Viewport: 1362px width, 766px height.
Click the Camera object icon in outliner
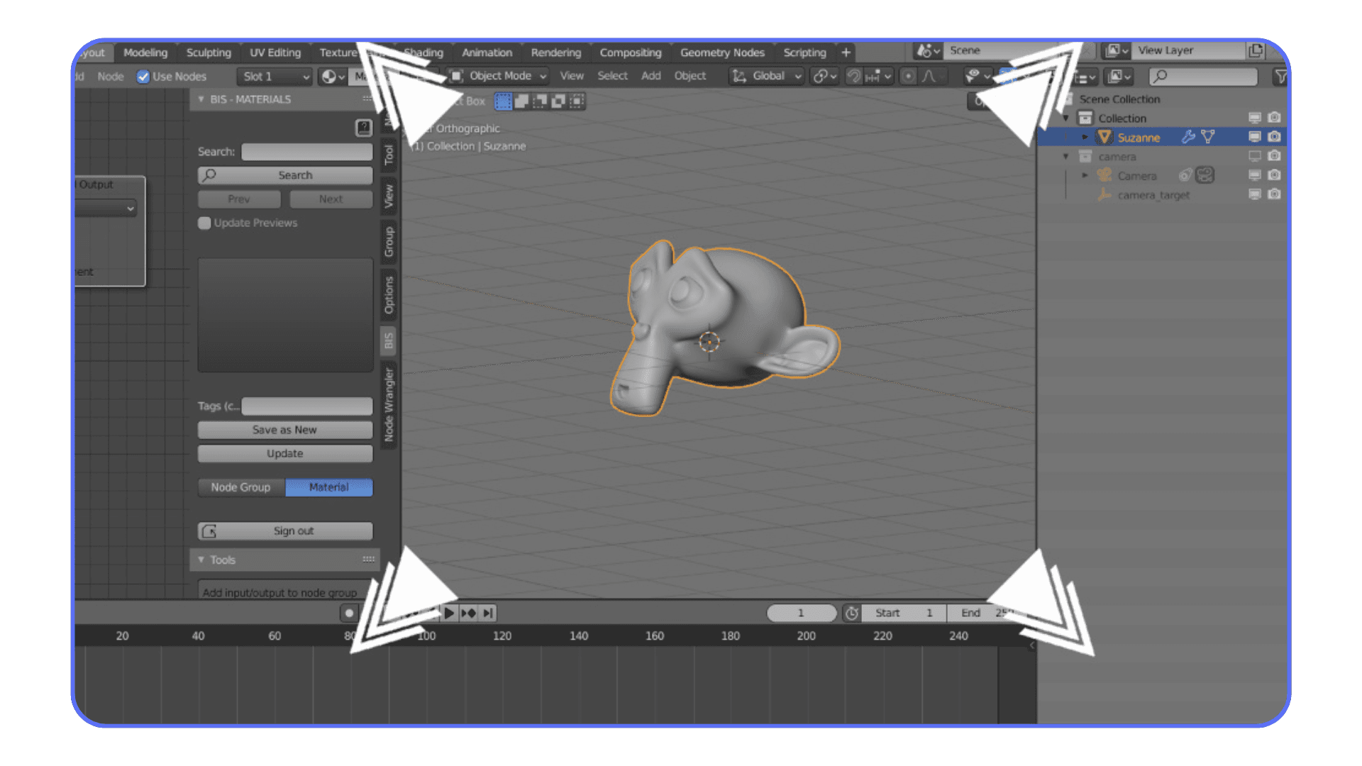1104,175
